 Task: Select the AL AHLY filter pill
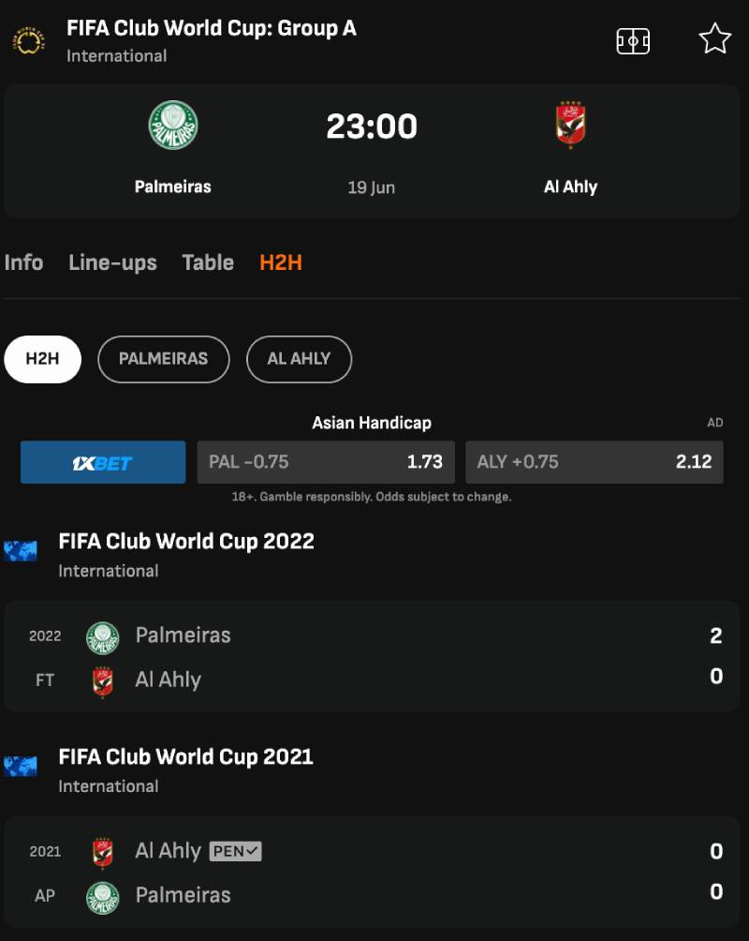coord(299,359)
